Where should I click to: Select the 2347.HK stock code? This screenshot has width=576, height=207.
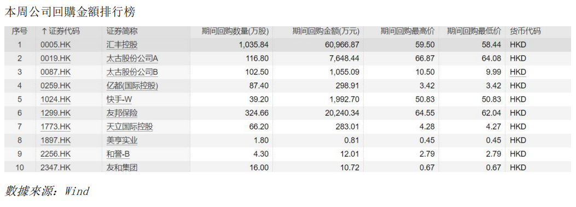click(x=55, y=167)
